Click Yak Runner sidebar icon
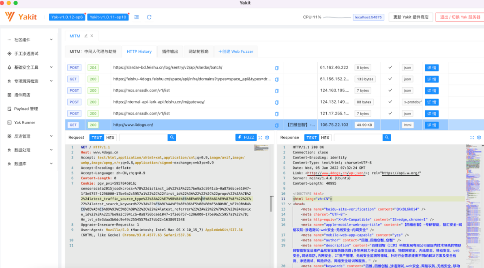Image resolution: width=484 pixels, height=268 pixels. pyautogui.click(x=9, y=123)
